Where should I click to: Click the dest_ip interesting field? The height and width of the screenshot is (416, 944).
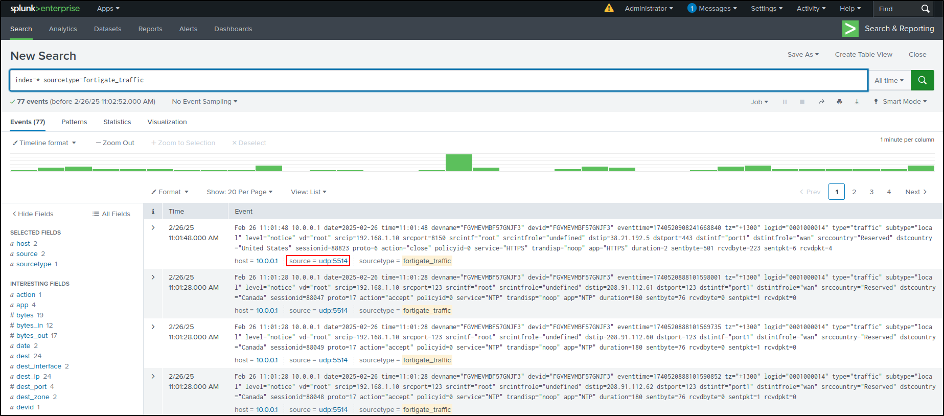point(28,377)
